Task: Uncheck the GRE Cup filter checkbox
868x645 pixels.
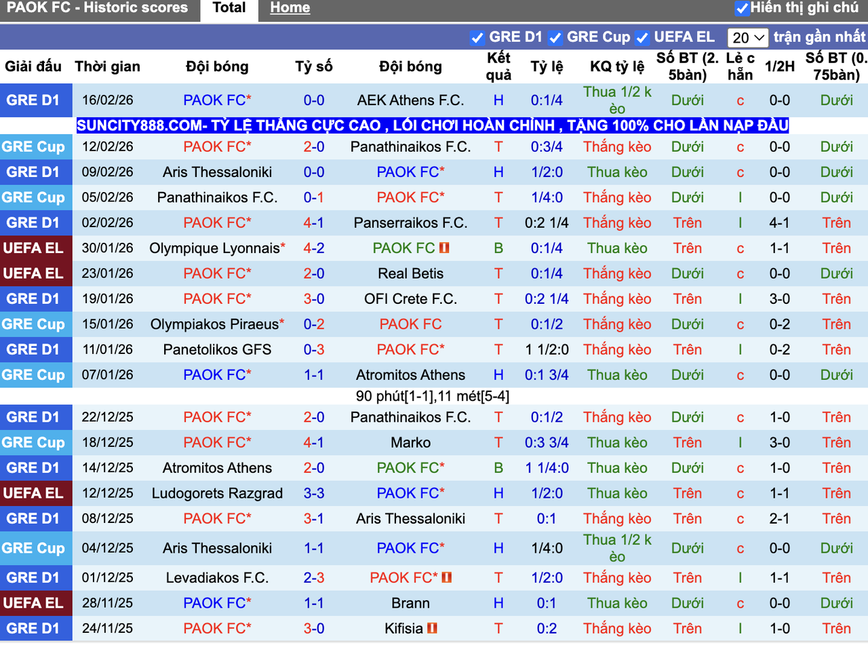Action: pyautogui.click(x=555, y=38)
